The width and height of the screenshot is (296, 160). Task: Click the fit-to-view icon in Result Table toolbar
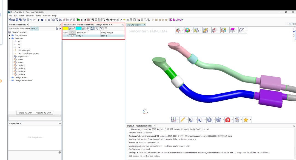point(92,28)
